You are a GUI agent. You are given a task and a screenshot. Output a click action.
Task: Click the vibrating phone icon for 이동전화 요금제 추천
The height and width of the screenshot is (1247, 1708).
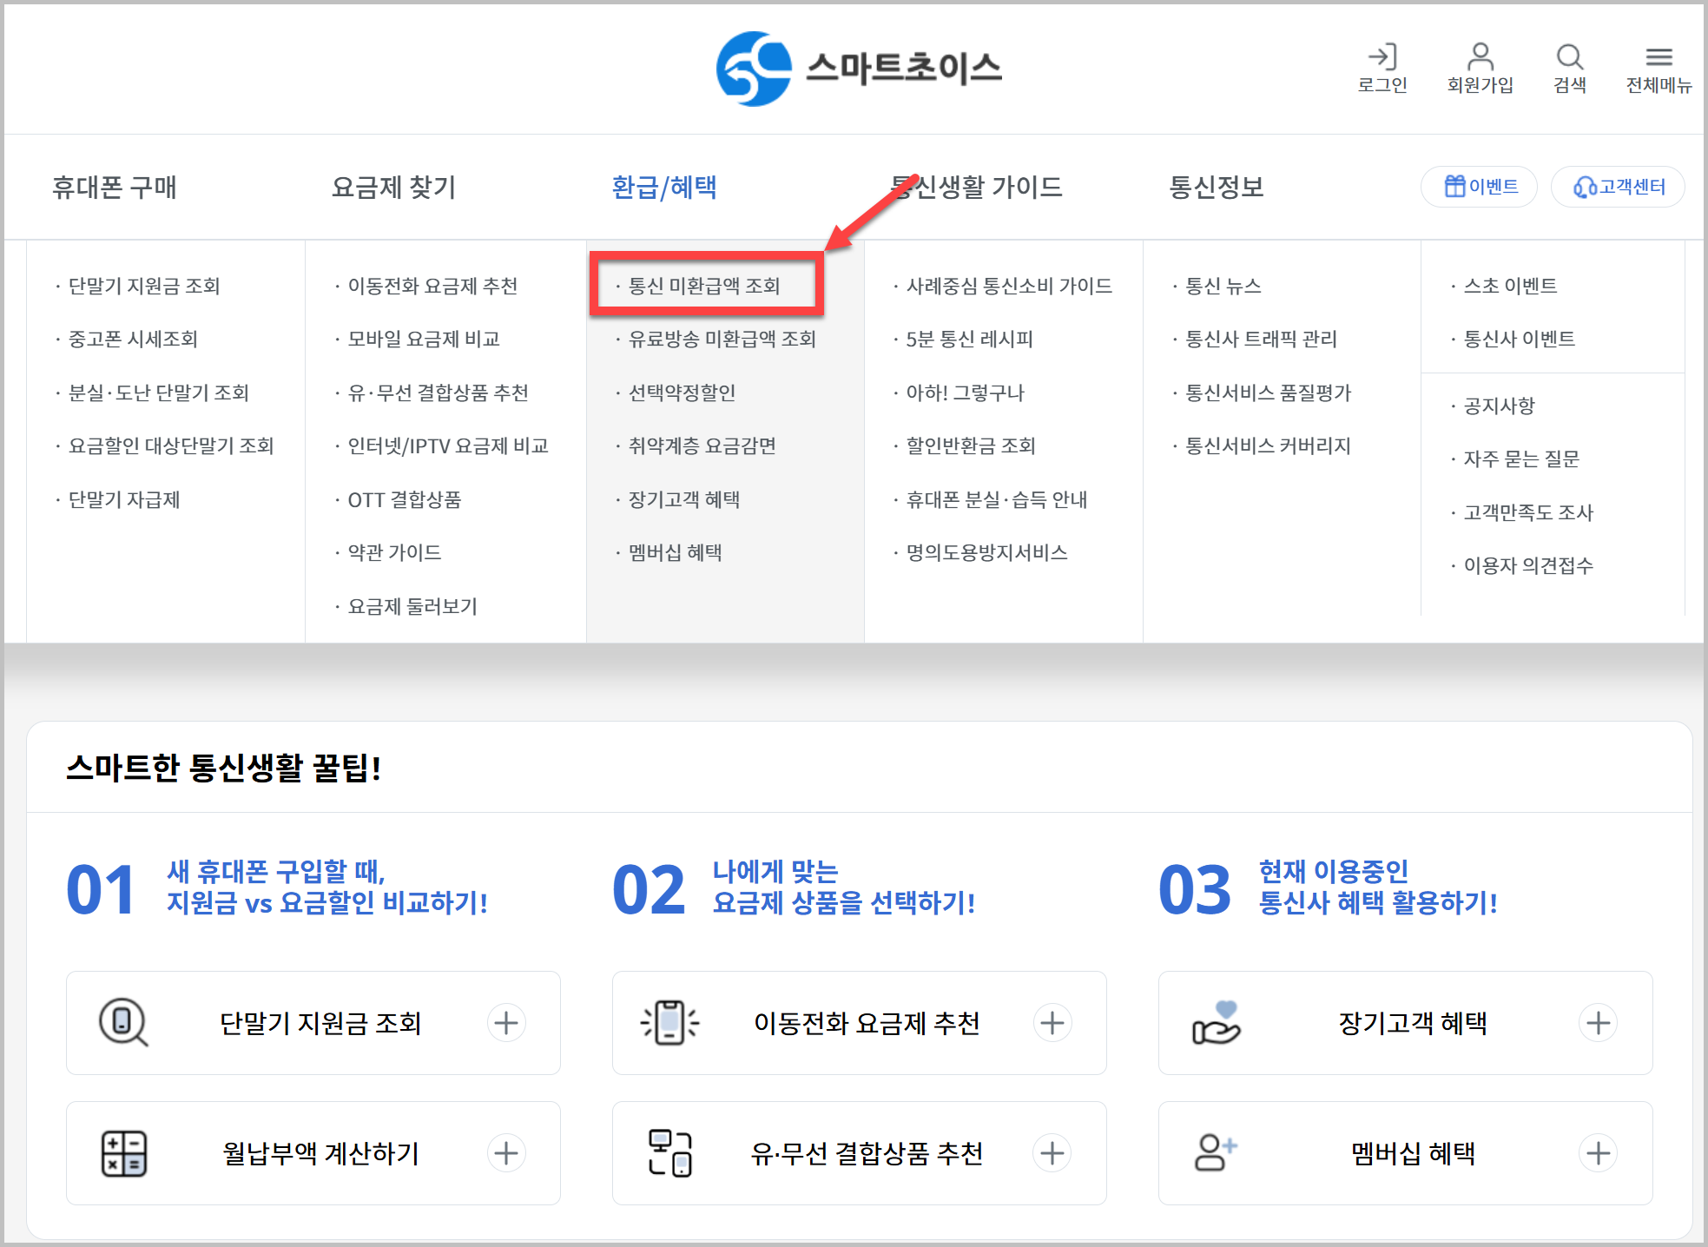pyautogui.click(x=669, y=1022)
